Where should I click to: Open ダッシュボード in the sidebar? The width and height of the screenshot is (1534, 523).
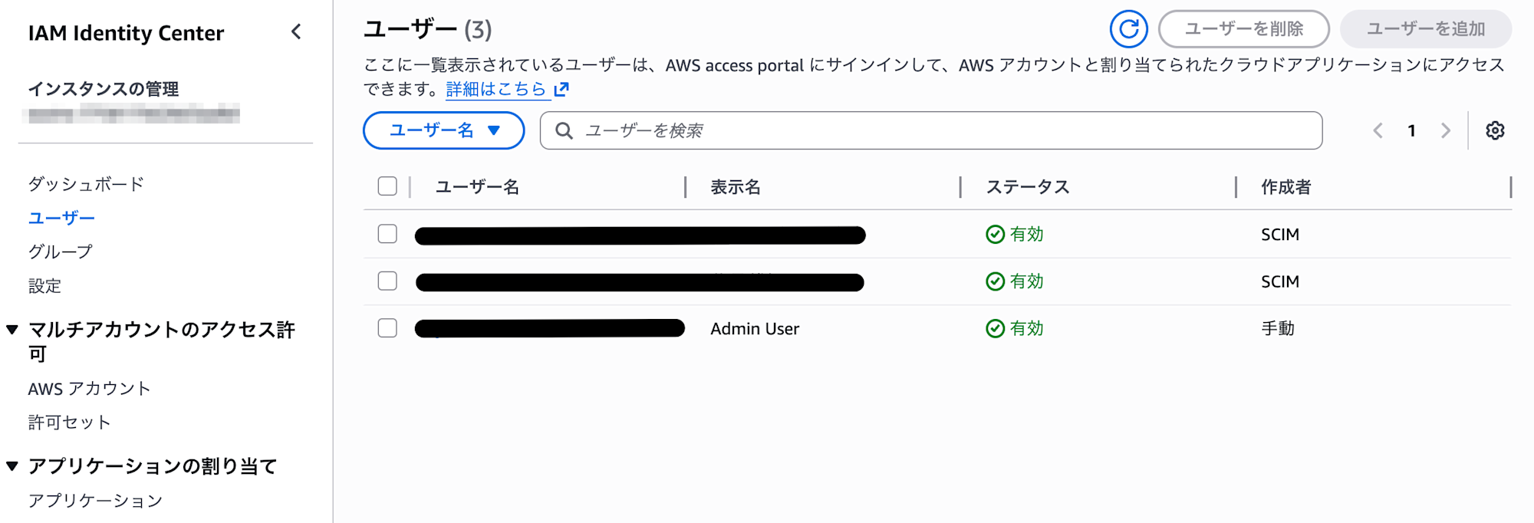coord(86,184)
